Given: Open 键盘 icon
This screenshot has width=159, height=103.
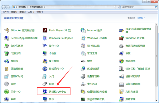Looking at the screenshot, I should [83, 61].
